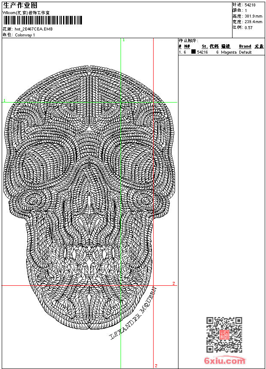Click the scale value 0.57
Image resolution: width=266 pixels, height=369 pixels.
coord(248,27)
